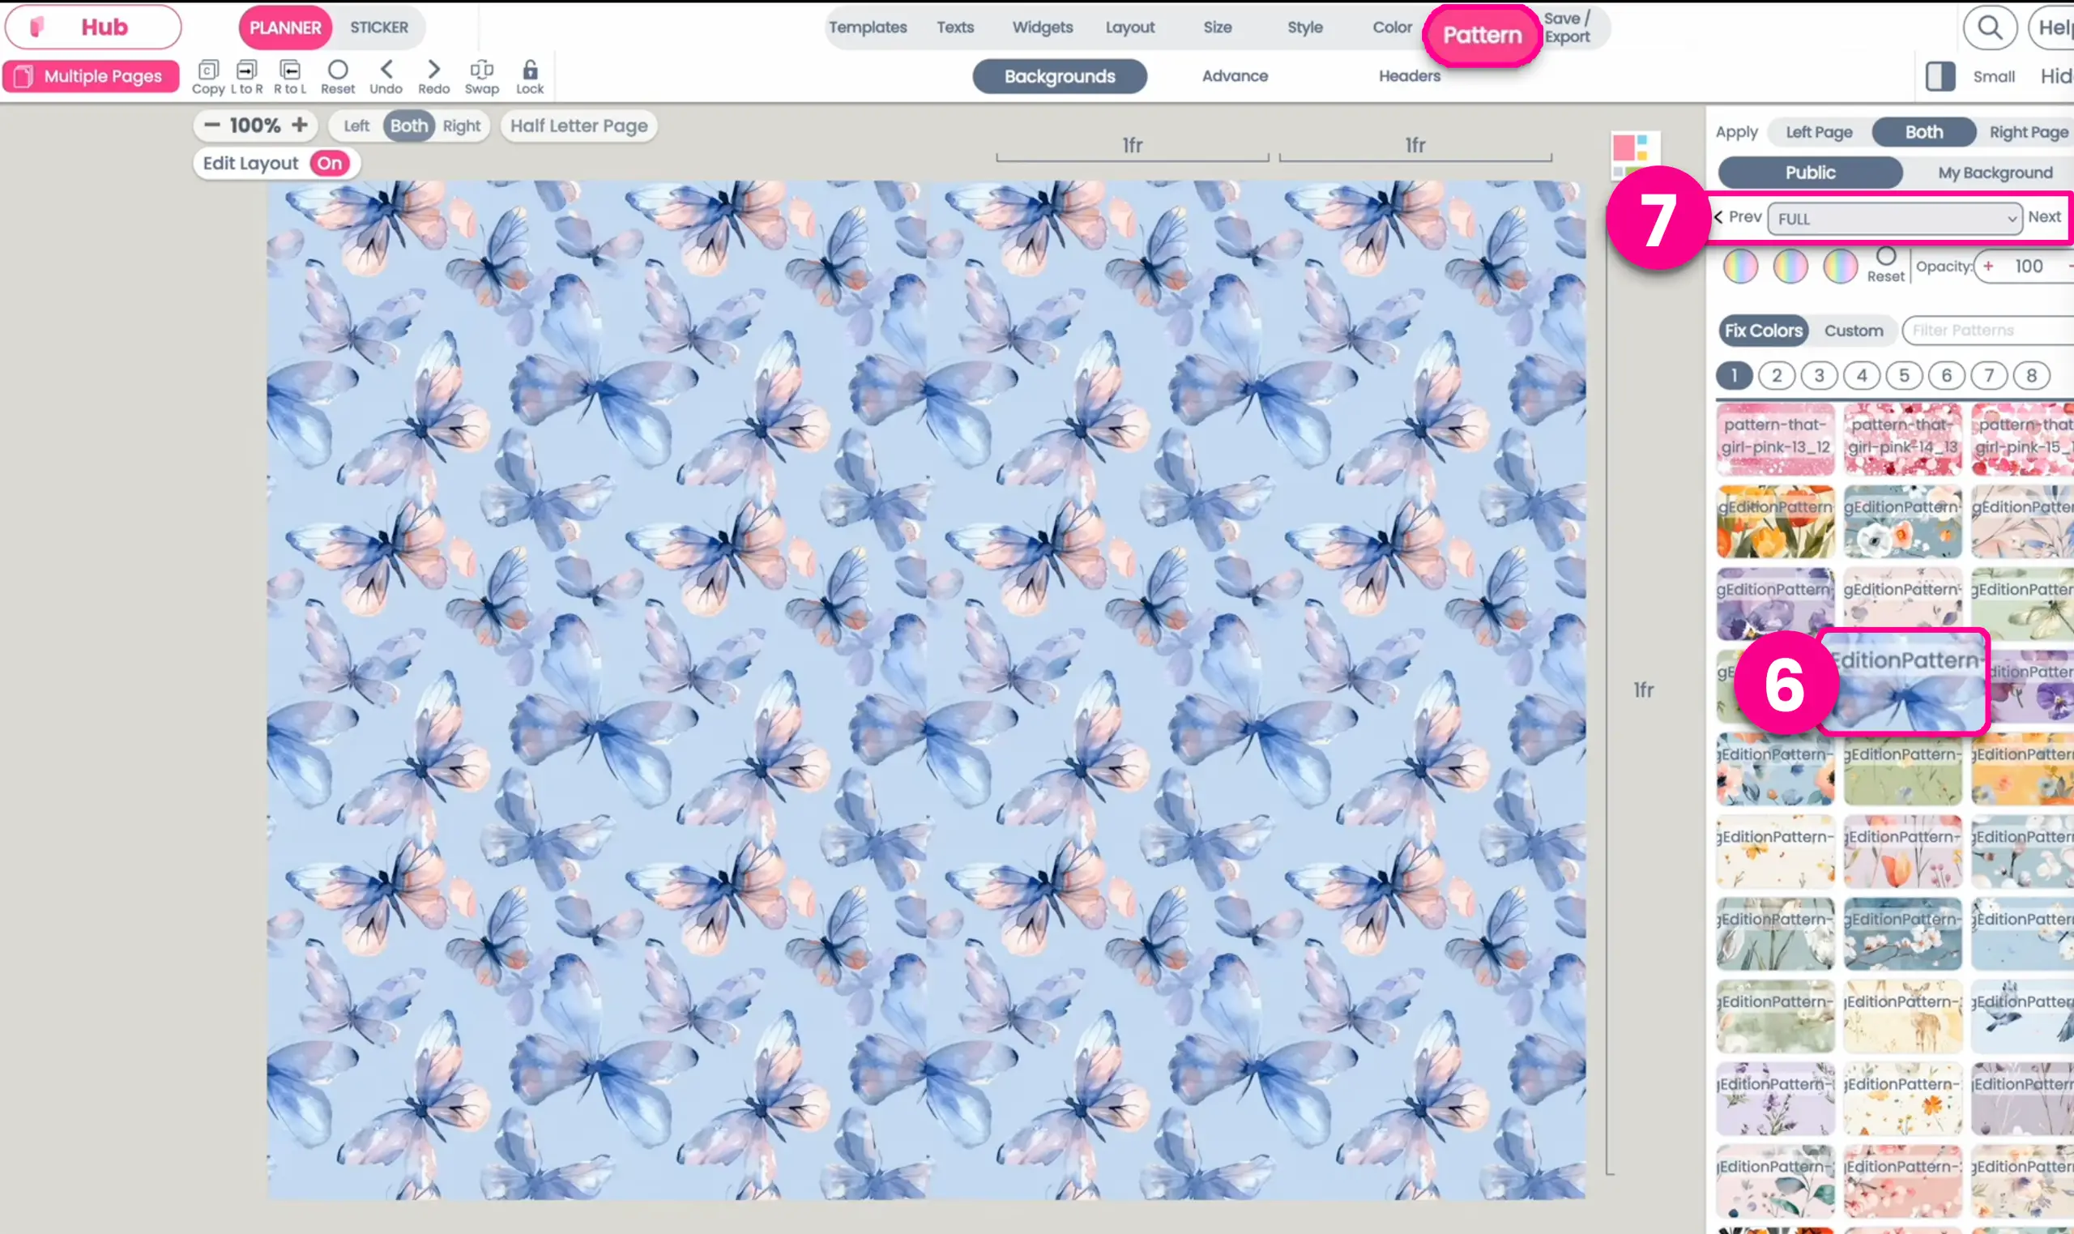Open the search with the magnifying glass icon
The image size is (2074, 1234).
click(x=1989, y=27)
